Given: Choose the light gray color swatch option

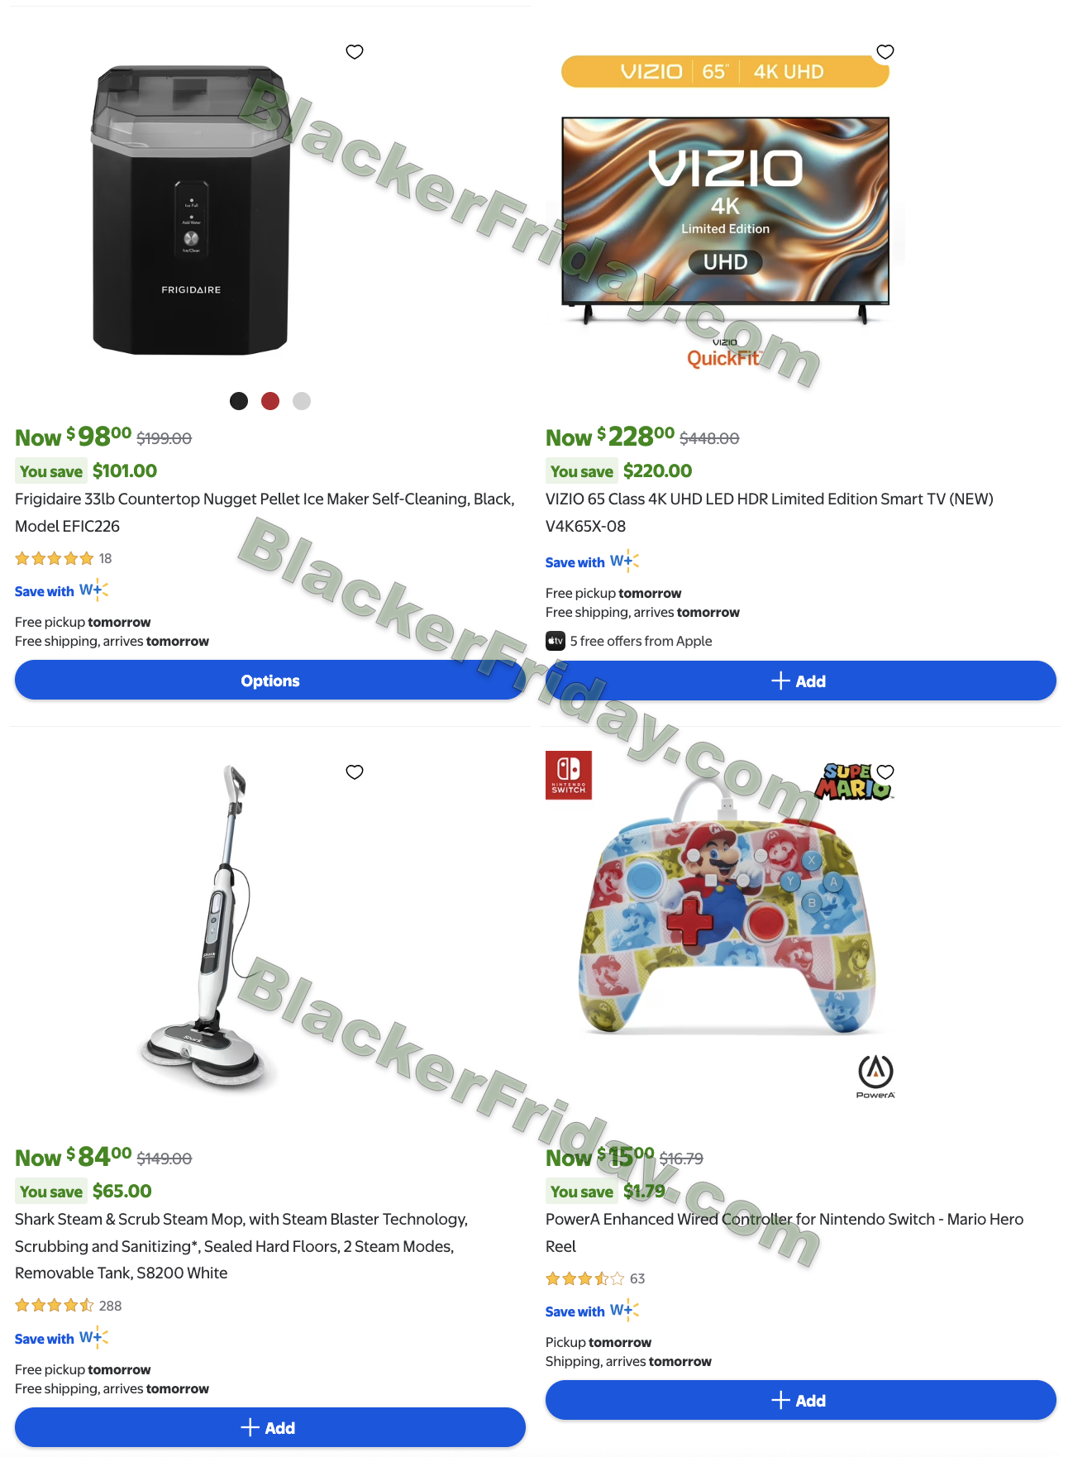Looking at the screenshot, I should pyautogui.click(x=302, y=401).
